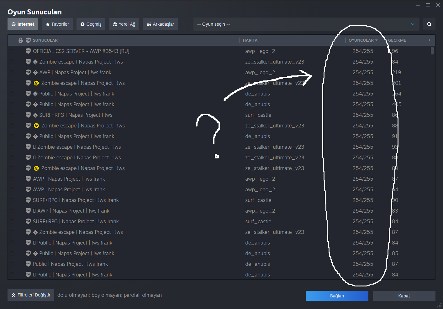Click VAC shield on Public row with 85 ping

point(28,253)
